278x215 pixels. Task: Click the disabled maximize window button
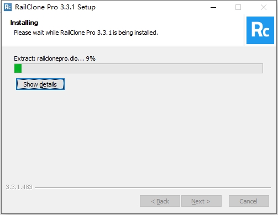(238, 7)
